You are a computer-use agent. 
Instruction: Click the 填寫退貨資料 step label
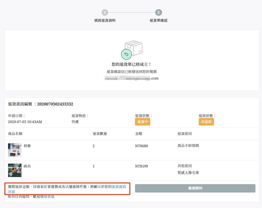pos(105,21)
